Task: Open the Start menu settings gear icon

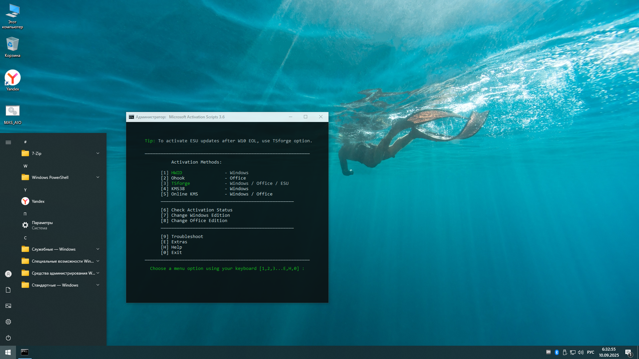Action: pos(8,322)
